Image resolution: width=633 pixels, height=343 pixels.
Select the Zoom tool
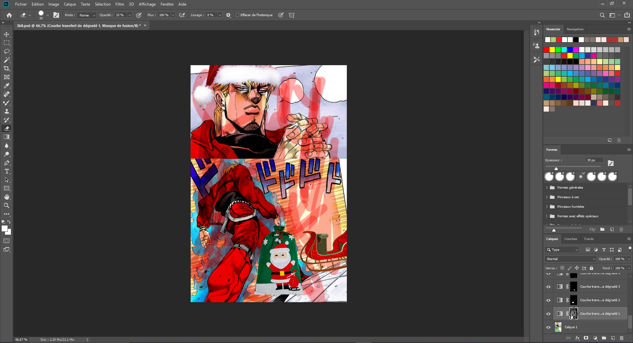click(x=7, y=205)
